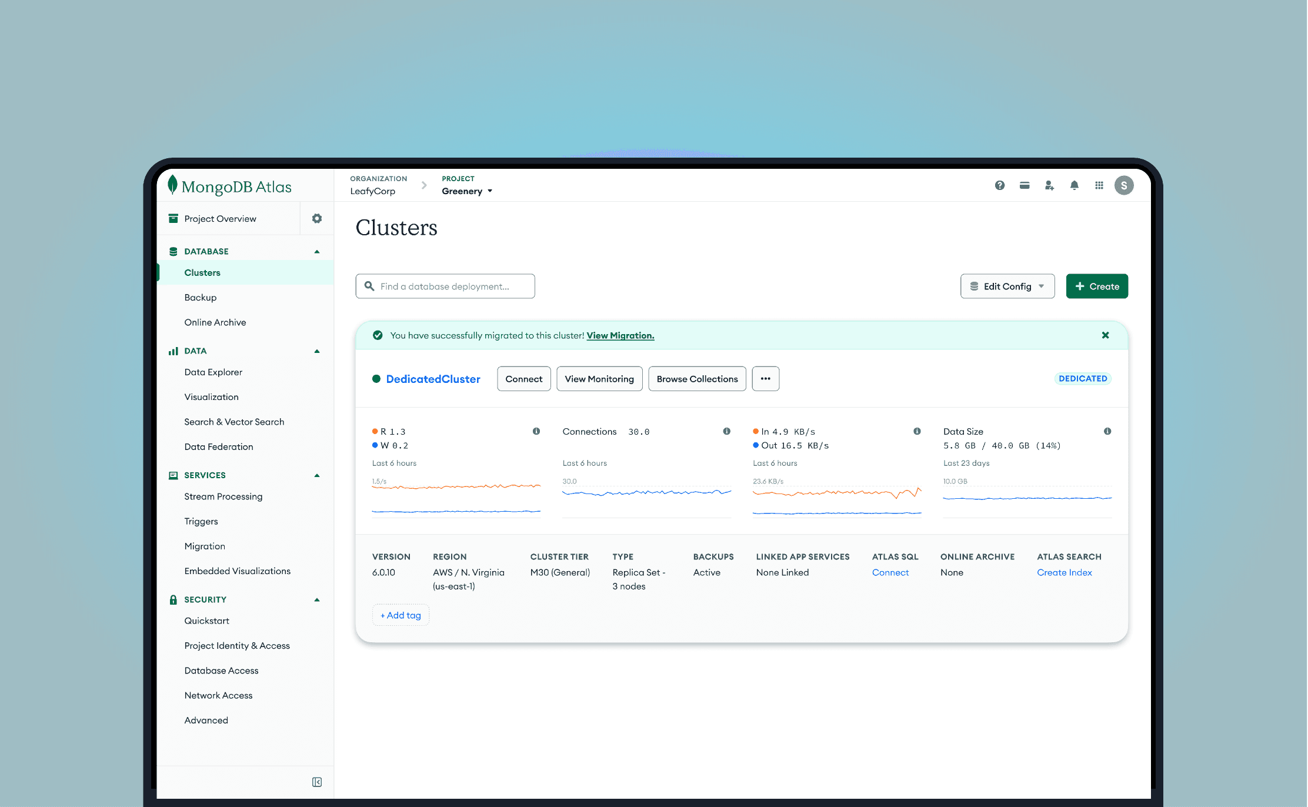Go to Data Explorer in sidebar
The image size is (1308, 807).
[213, 372]
